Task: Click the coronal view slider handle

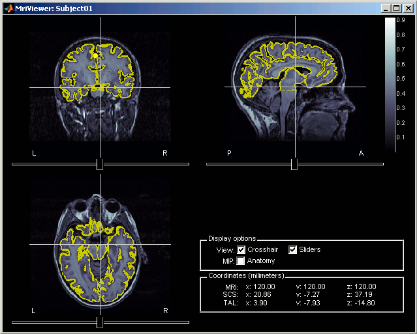Action: [100, 164]
